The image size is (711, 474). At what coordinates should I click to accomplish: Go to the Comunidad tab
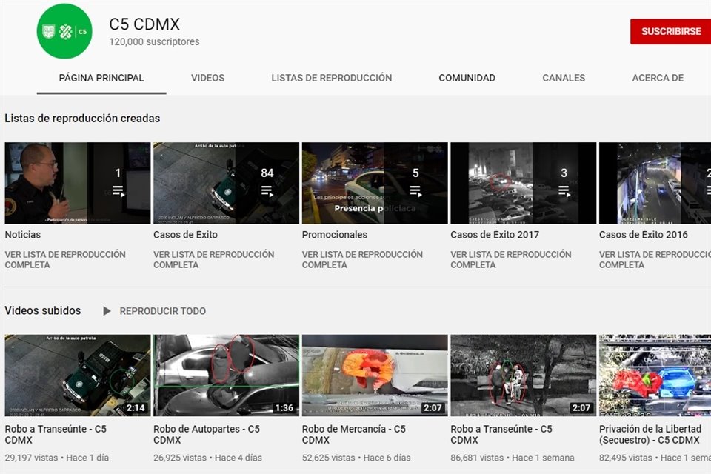(x=467, y=78)
